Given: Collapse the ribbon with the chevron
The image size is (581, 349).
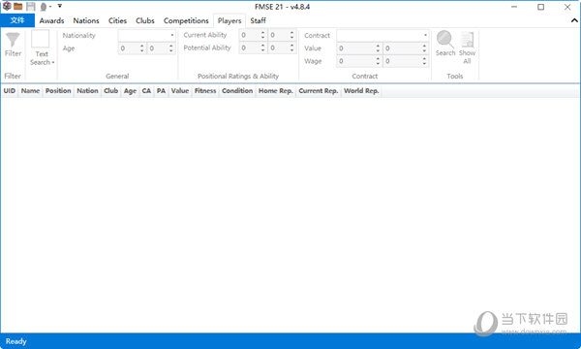Looking at the screenshot, I should [574, 20].
